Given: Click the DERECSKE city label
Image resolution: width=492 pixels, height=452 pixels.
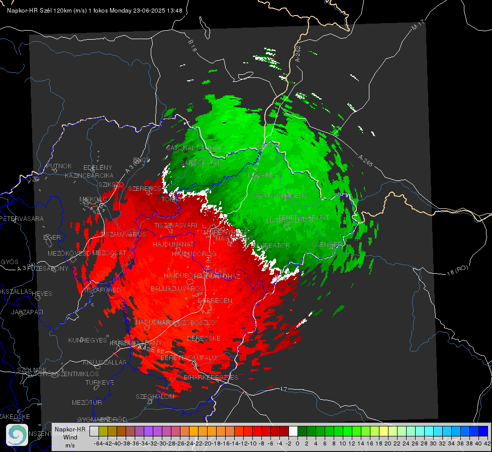Looking at the screenshot, I should pos(204,338).
